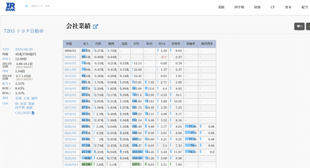Open the 2012/03 fiscal year link
This screenshot has width=310, height=168.
70,76
